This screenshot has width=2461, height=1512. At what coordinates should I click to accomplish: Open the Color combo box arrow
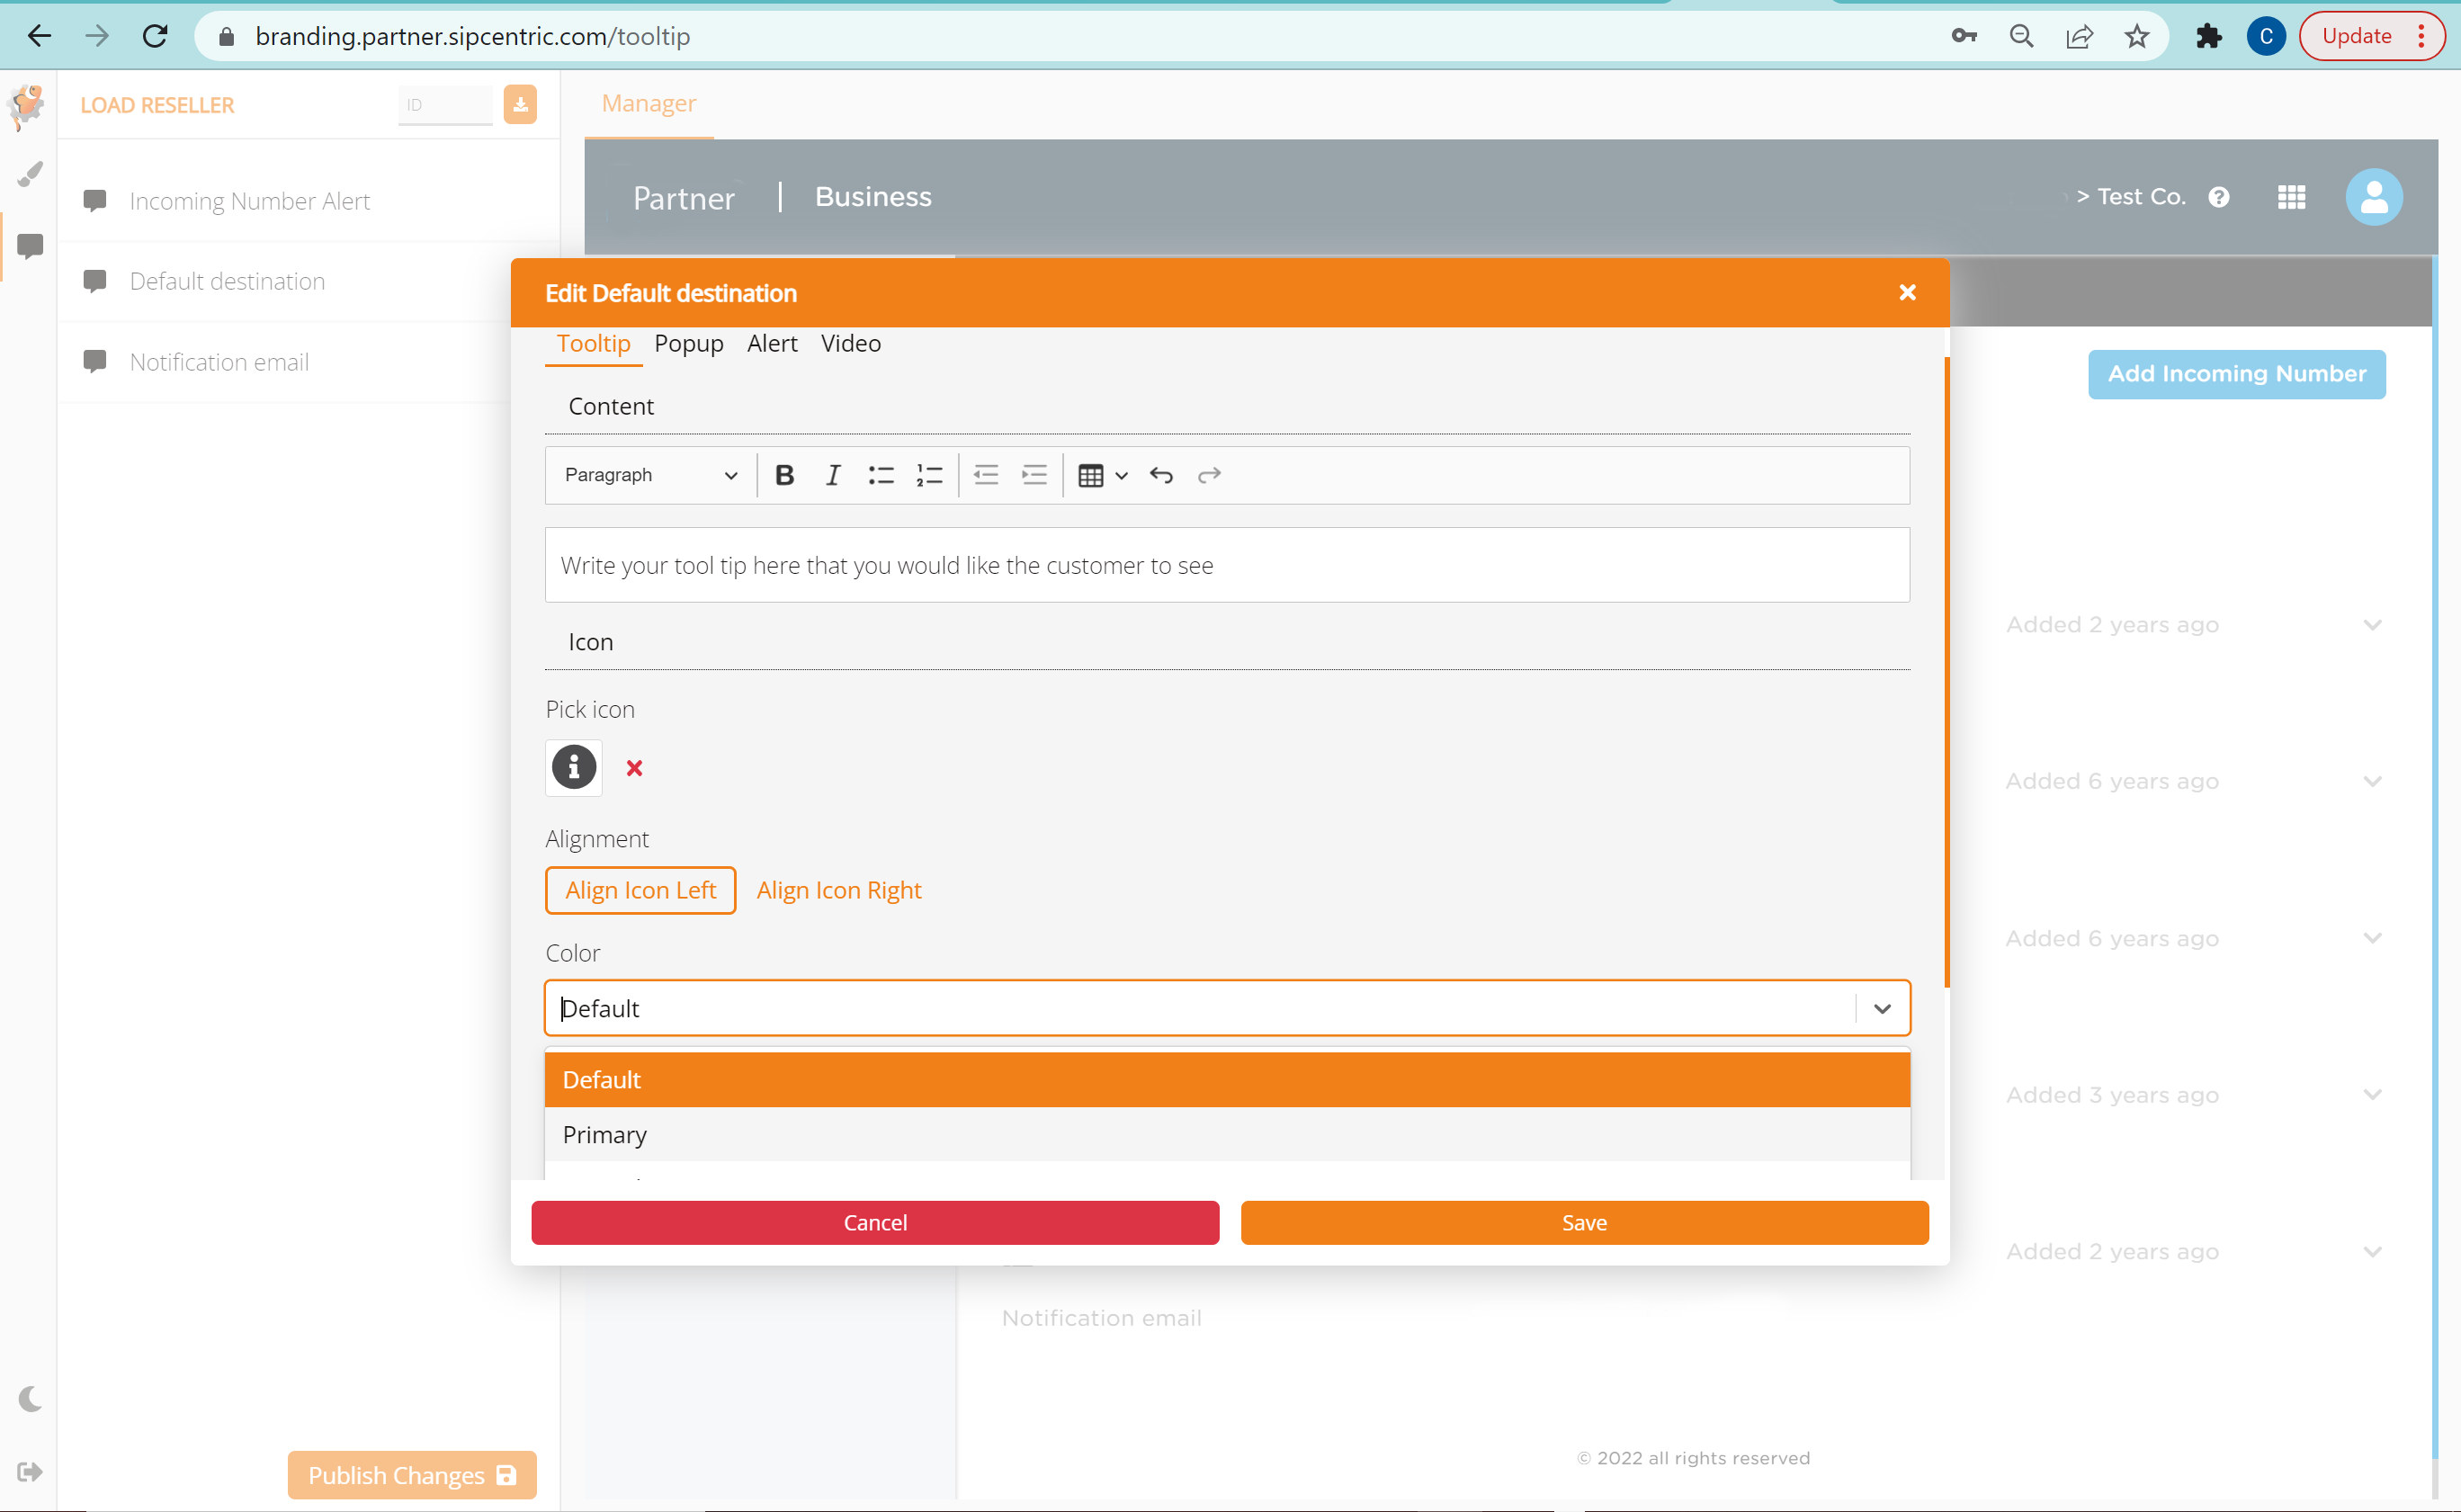pyautogui.click(x=1882, y=1008)
